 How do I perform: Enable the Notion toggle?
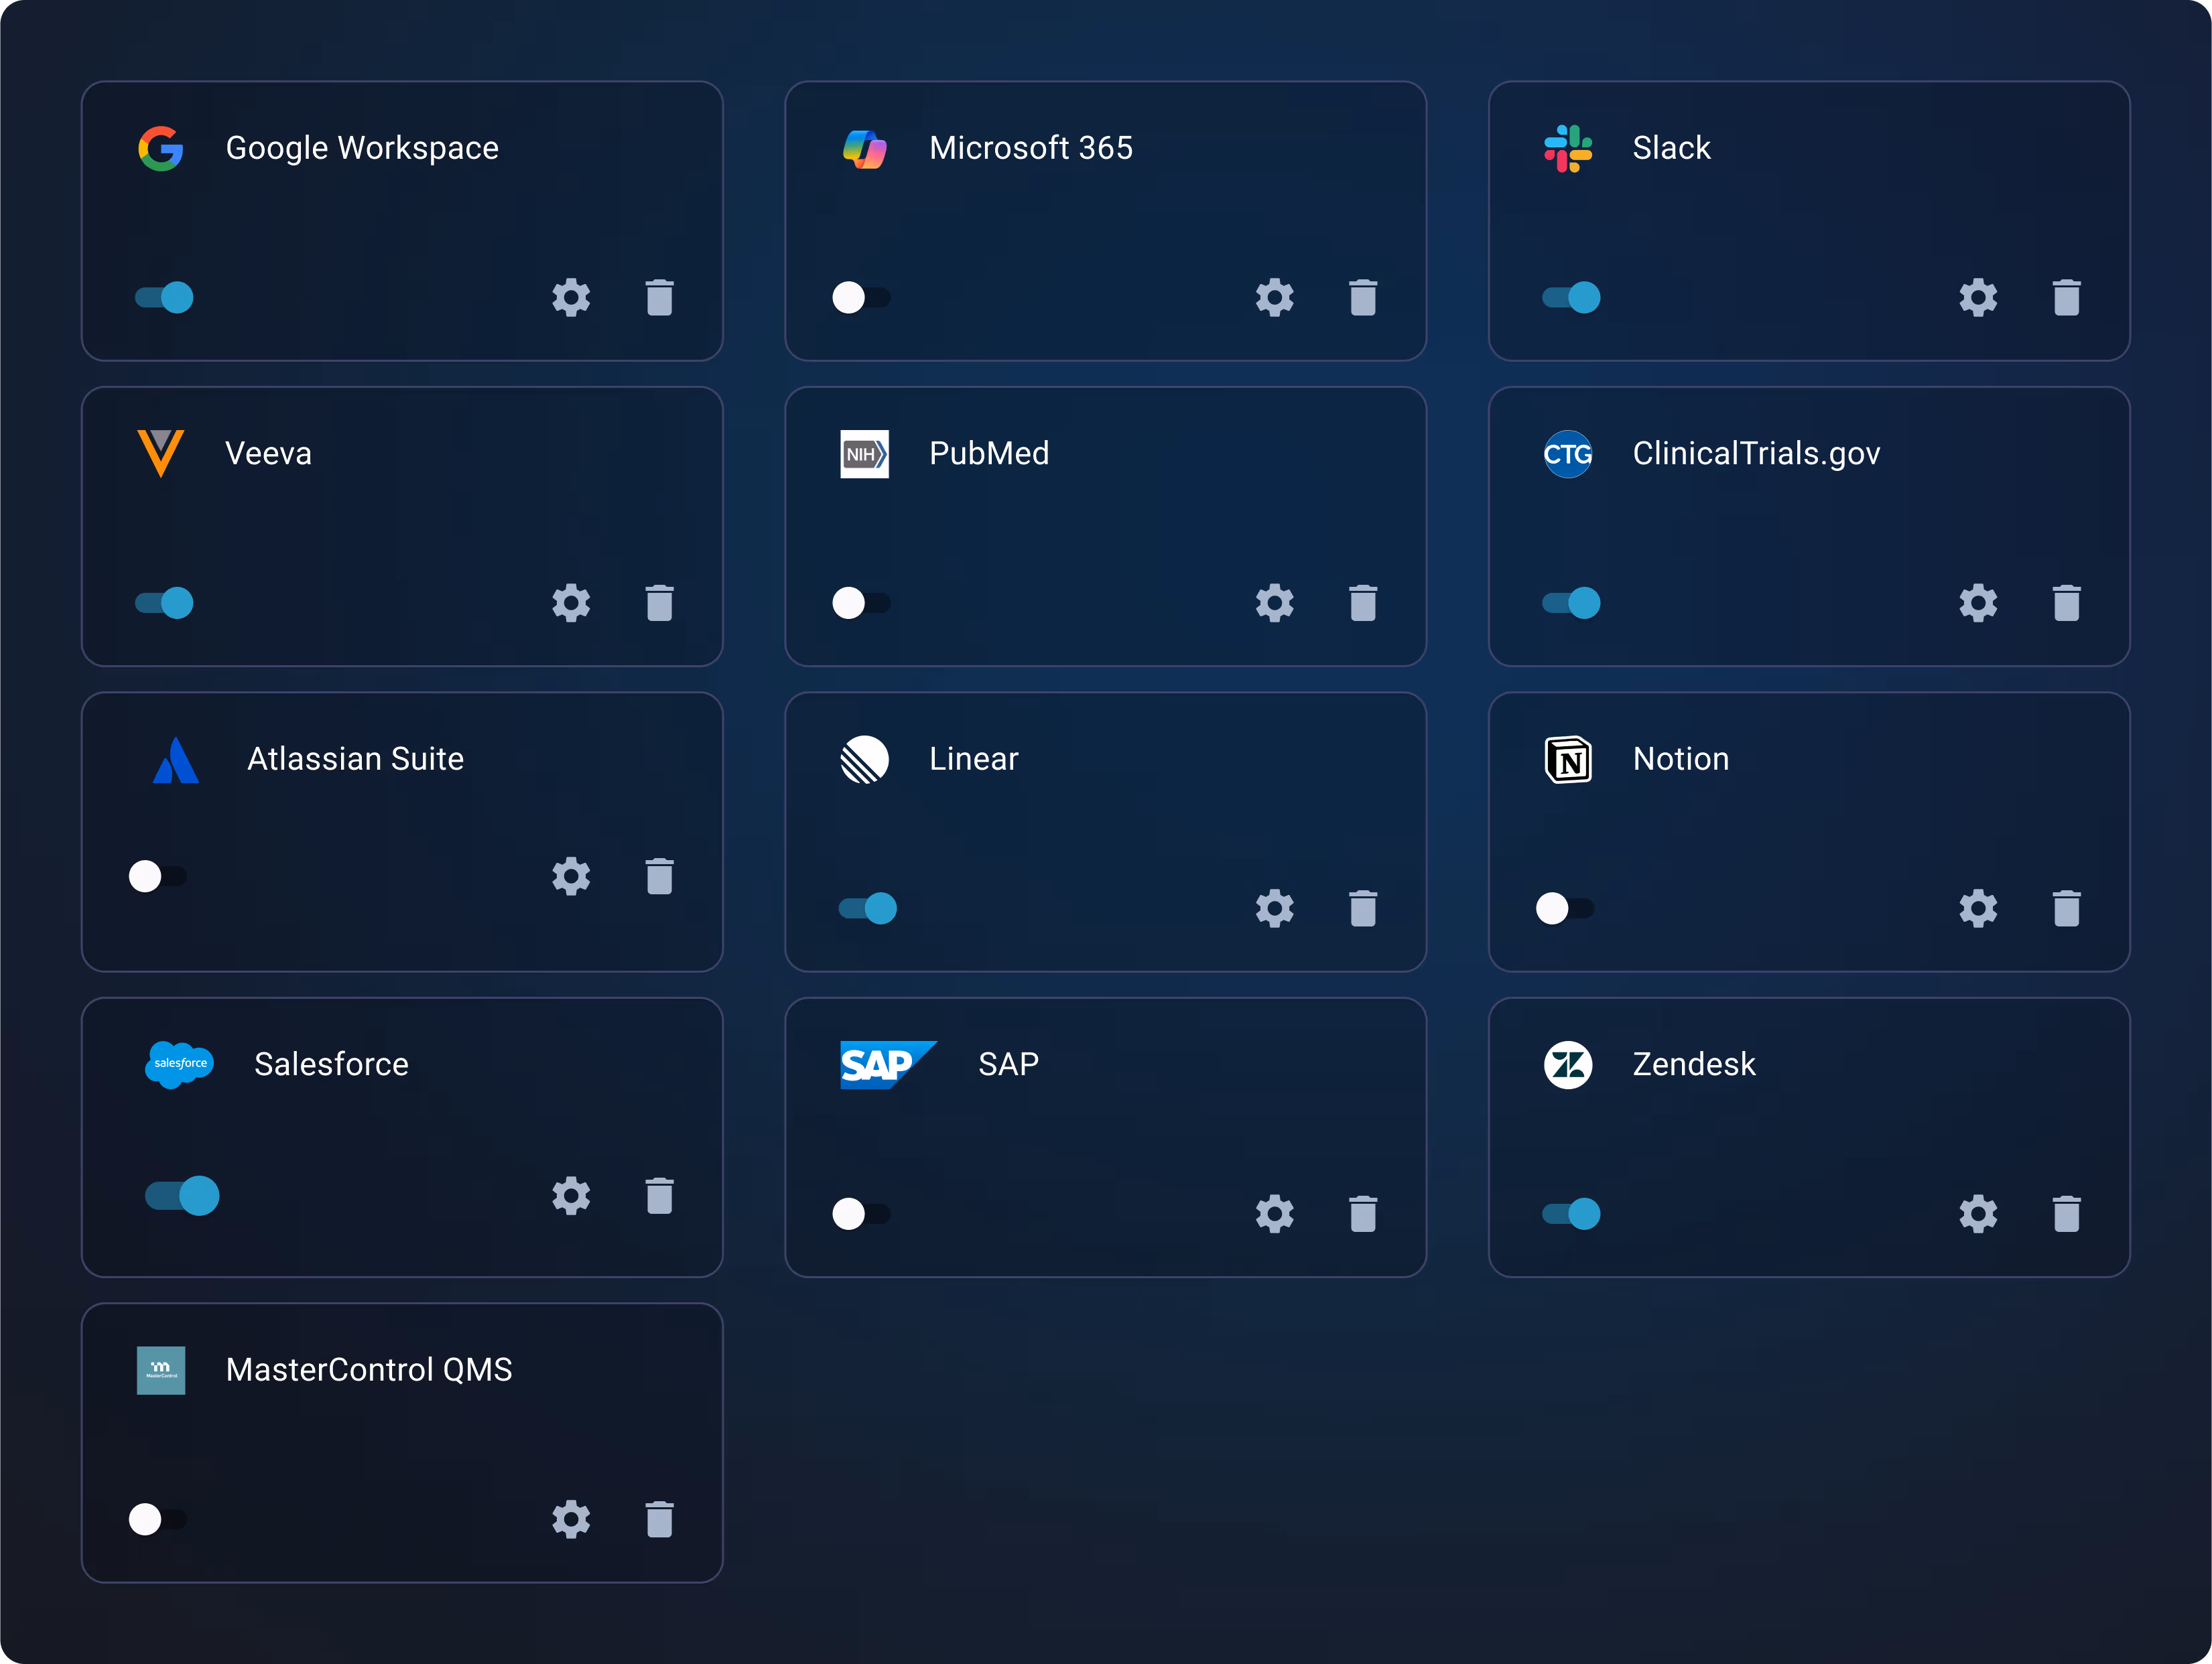[1565, 908]
